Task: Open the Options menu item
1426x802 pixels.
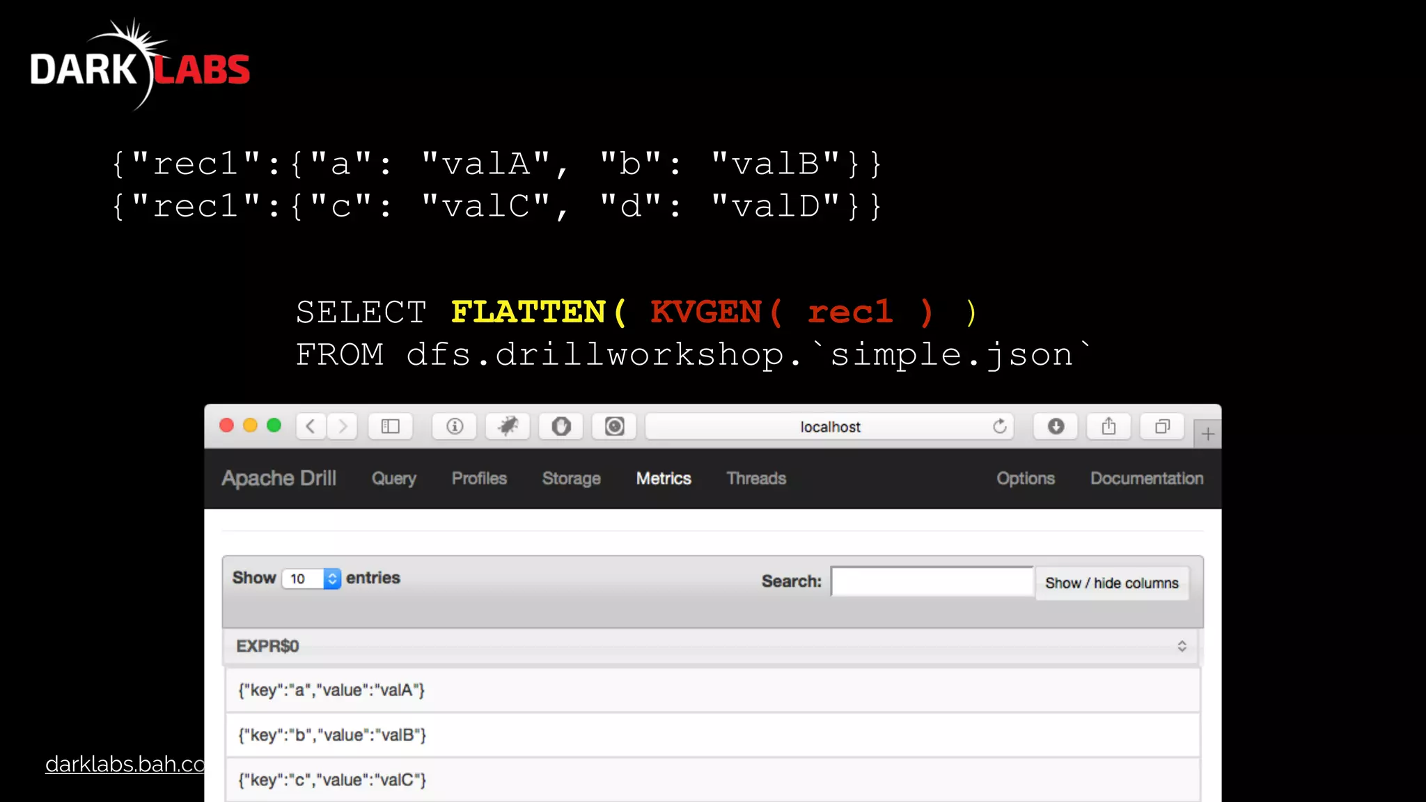Action: tap(1026, 478)
